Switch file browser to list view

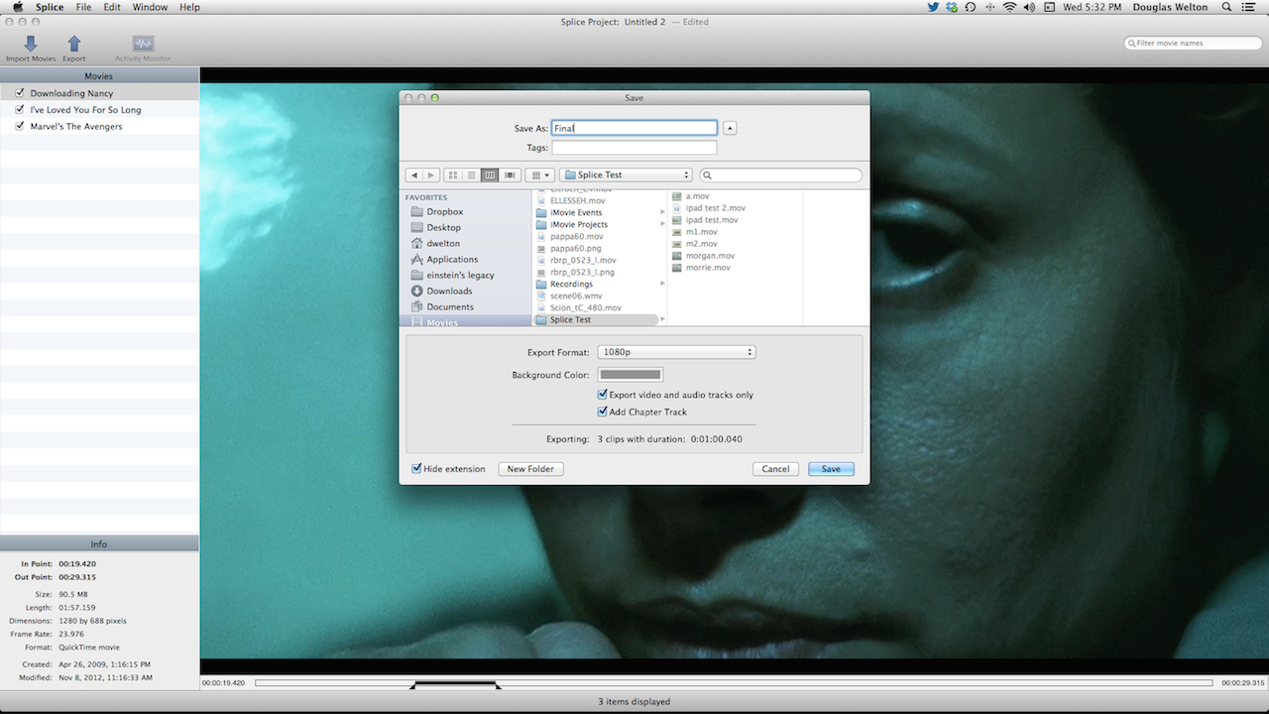472,176
